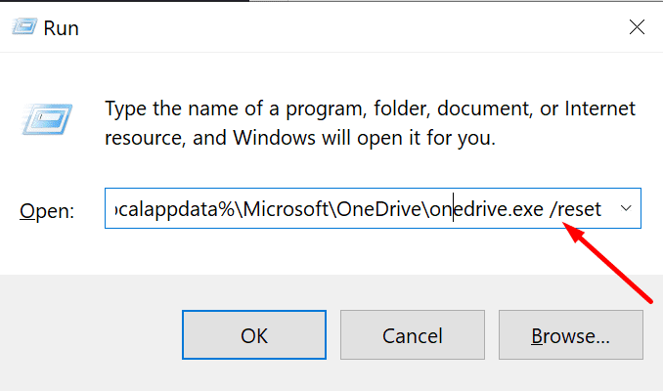Click the "Open:" field label

pyautogui.click(x=49, y=210)
